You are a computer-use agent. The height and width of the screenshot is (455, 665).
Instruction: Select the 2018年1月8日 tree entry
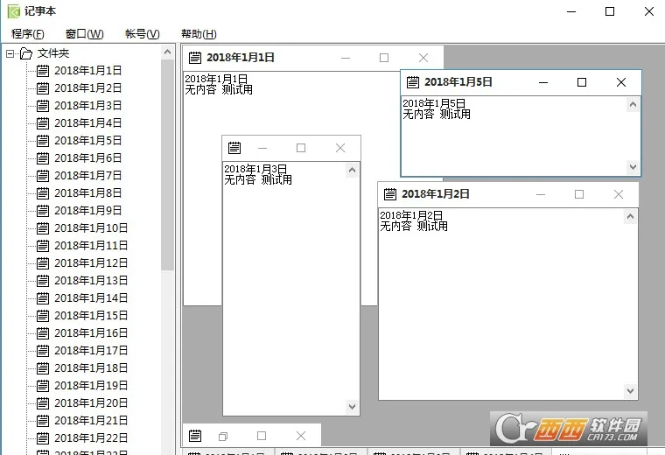[x=87, y=193]
